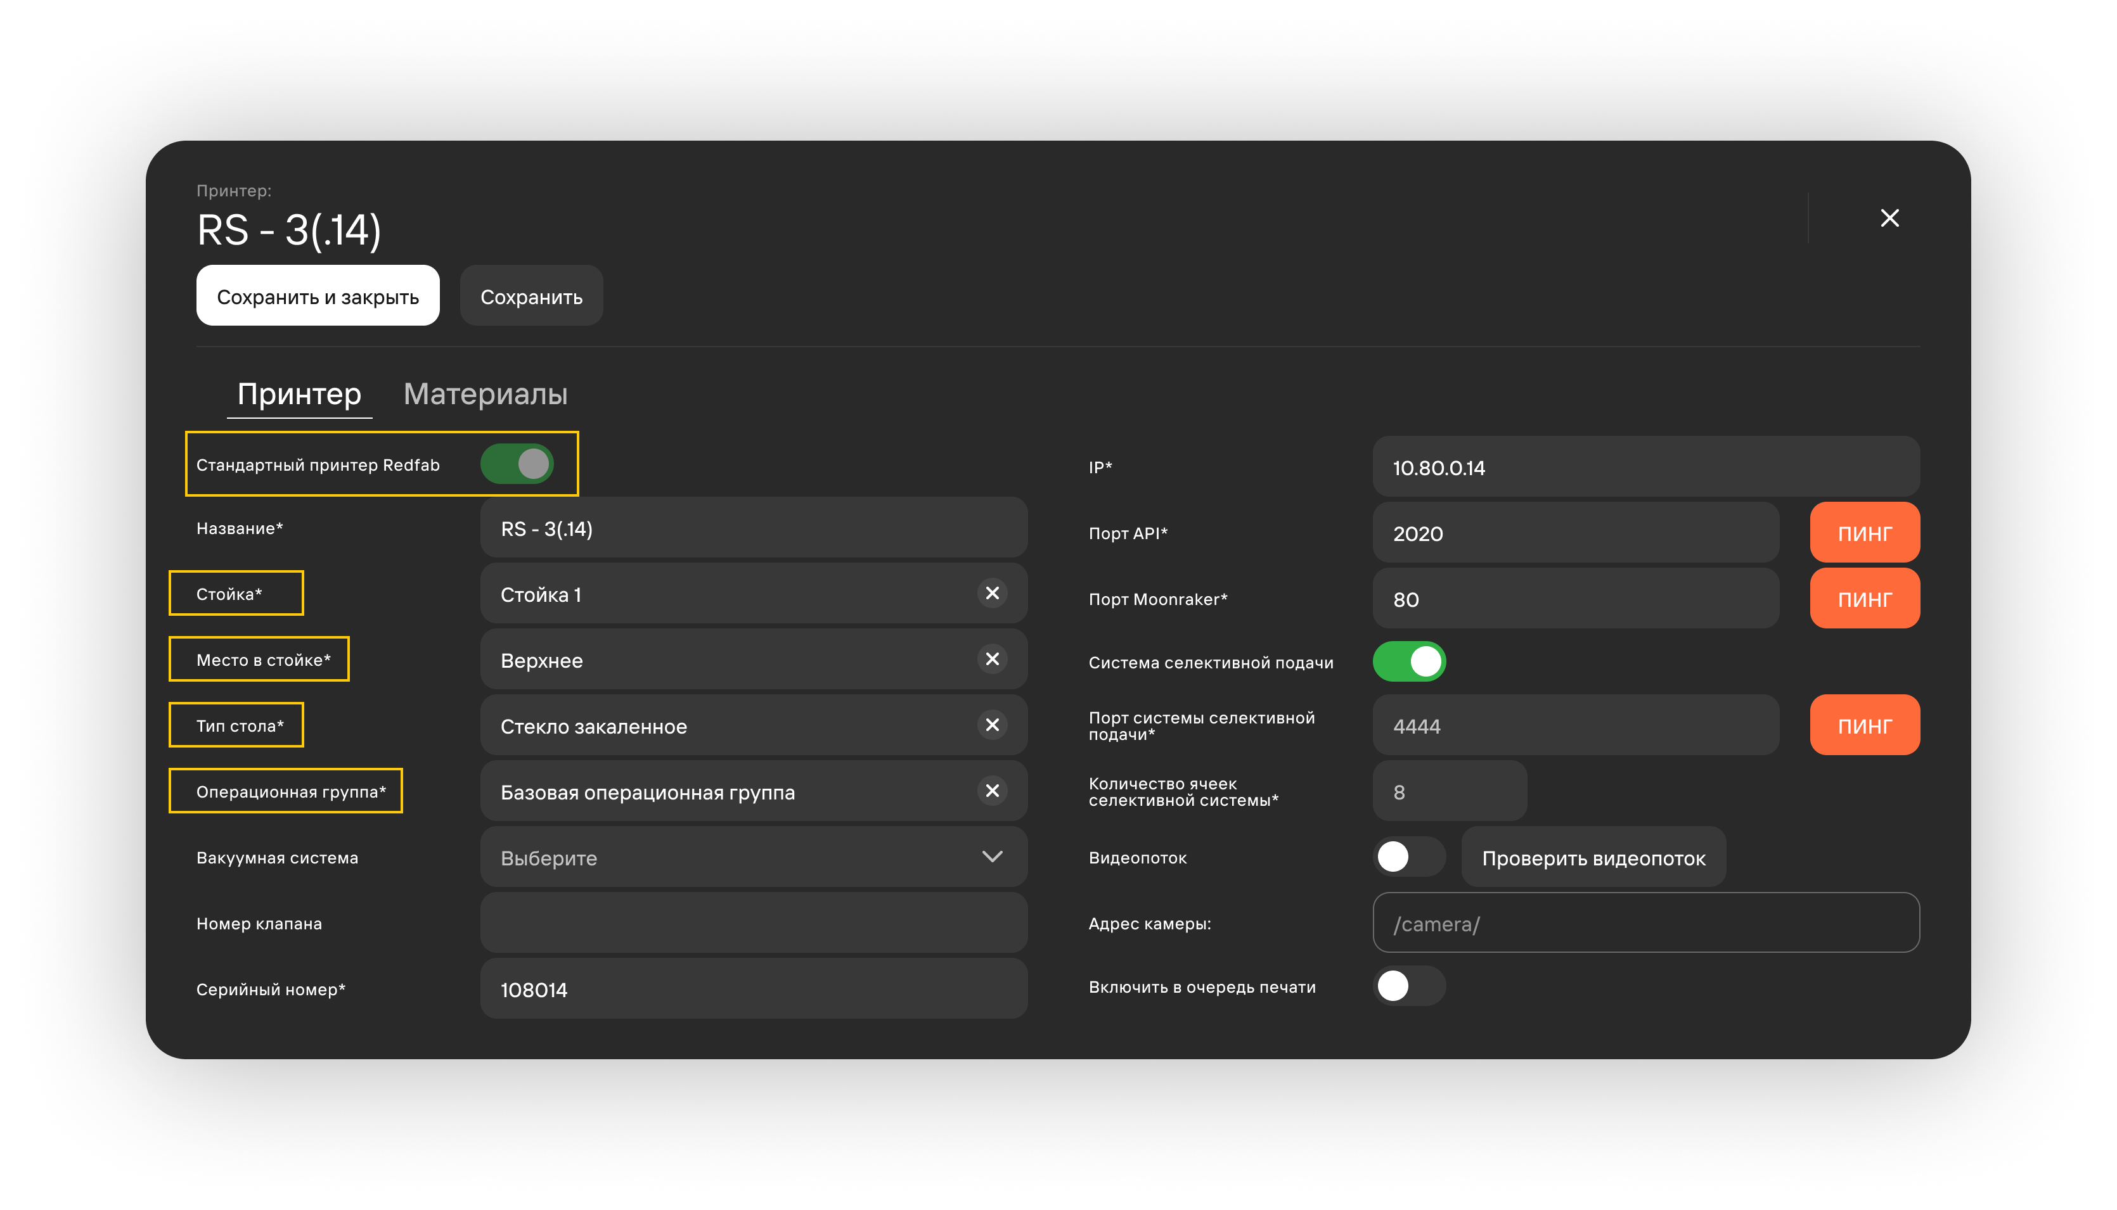This screenshot has width=2117, height=1210.
Task: Click the IP address field 10.80.0.14
Action: click(1645, 467)
